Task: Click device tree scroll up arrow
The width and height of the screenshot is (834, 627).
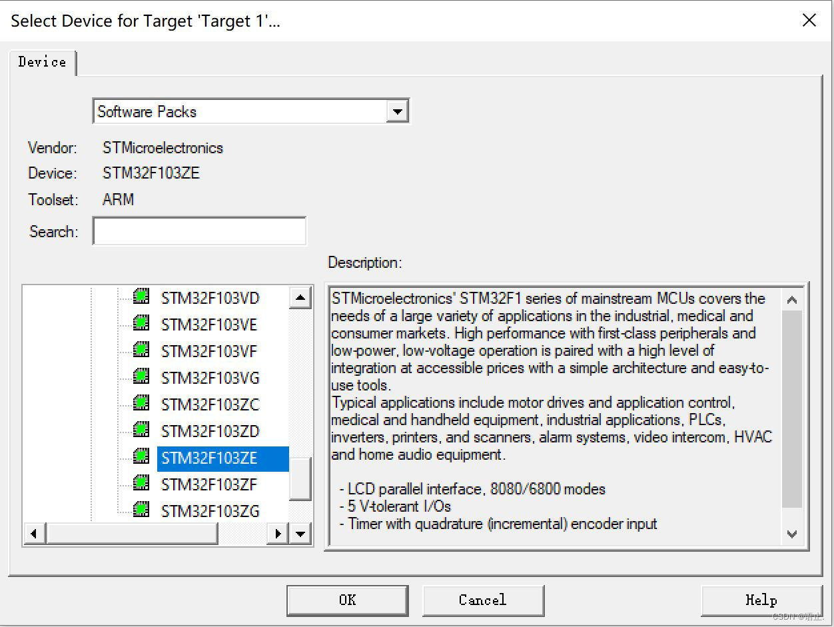Action: (300, 298)
